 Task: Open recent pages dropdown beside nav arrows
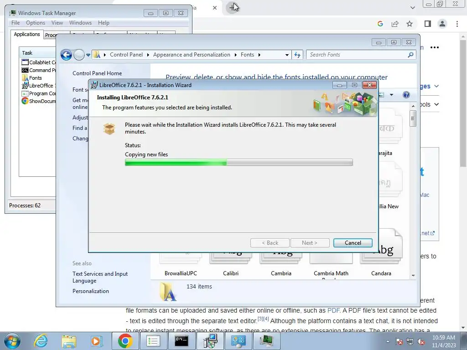tap(88, 55)
